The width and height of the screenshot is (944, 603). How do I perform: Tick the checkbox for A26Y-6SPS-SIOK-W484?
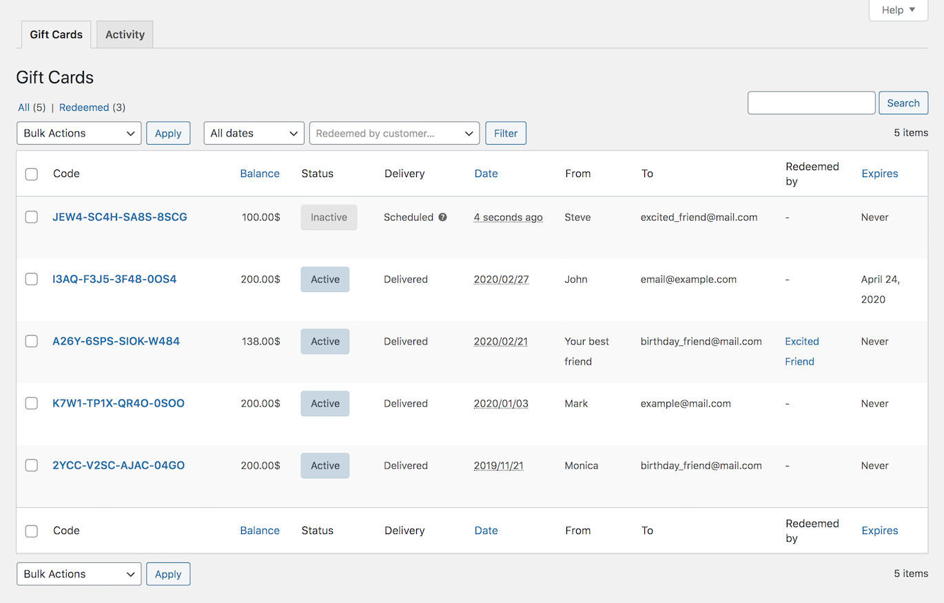point(32,341)
